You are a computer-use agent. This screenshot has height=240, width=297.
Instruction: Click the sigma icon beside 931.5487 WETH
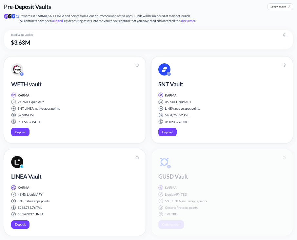[x=13, y=122]
